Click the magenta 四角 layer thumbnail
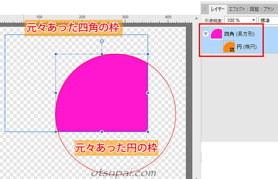 coord(216,34)
